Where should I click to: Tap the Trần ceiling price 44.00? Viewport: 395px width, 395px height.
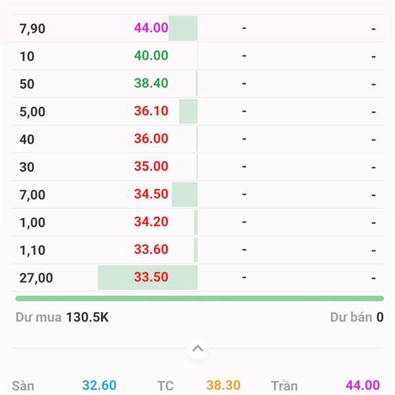pos(362,385)
